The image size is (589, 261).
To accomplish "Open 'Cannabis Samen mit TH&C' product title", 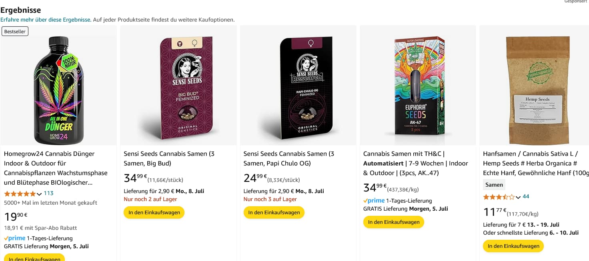I will pos(404,154).
